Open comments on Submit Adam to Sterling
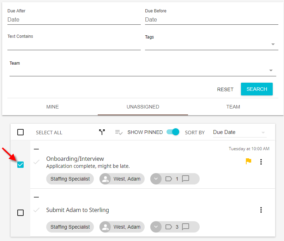 click(x=186, y=227)
